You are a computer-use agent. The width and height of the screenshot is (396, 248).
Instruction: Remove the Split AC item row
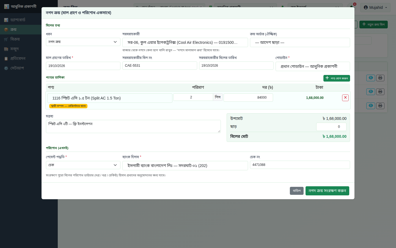[x=345, y=98]
